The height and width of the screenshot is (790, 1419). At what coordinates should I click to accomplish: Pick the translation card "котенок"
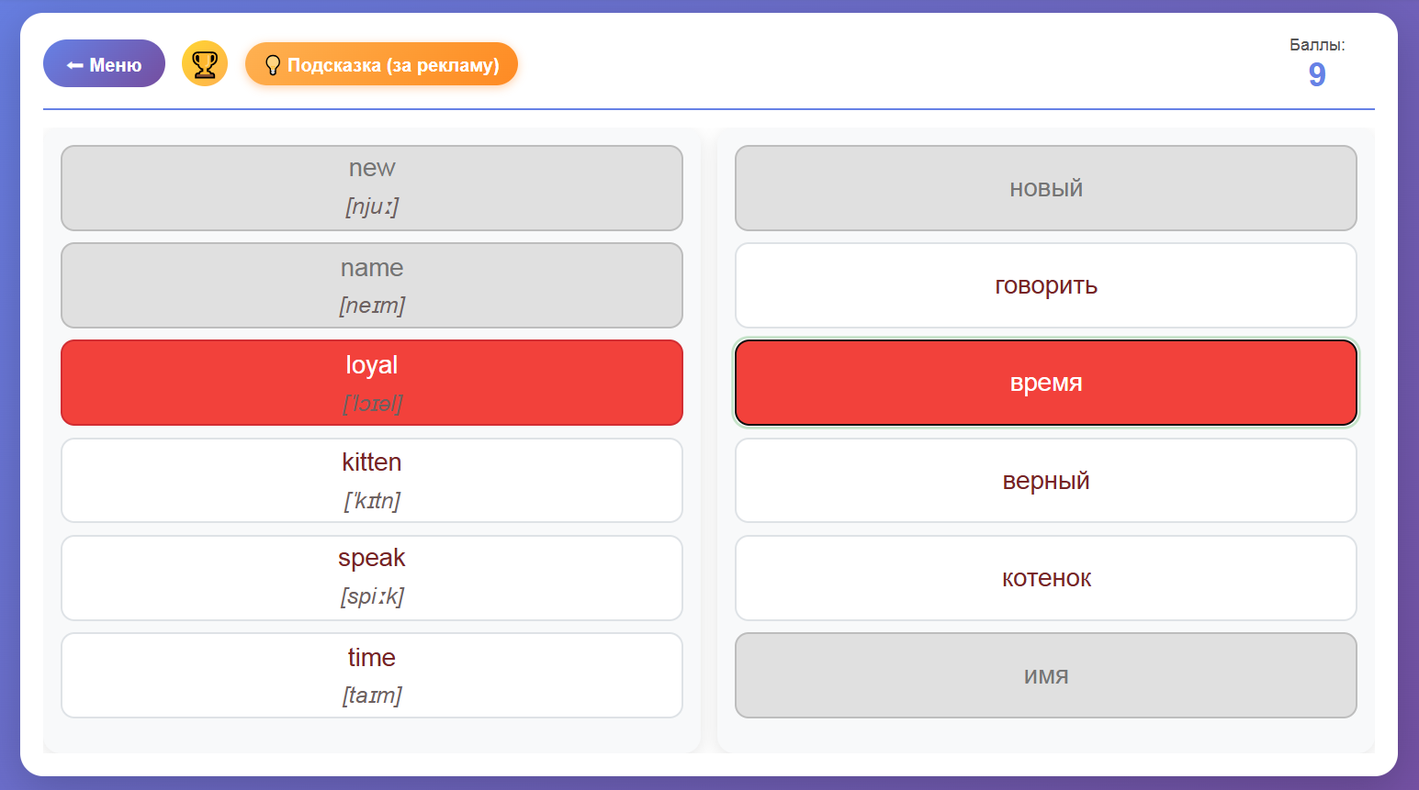tap(1045, 577)
